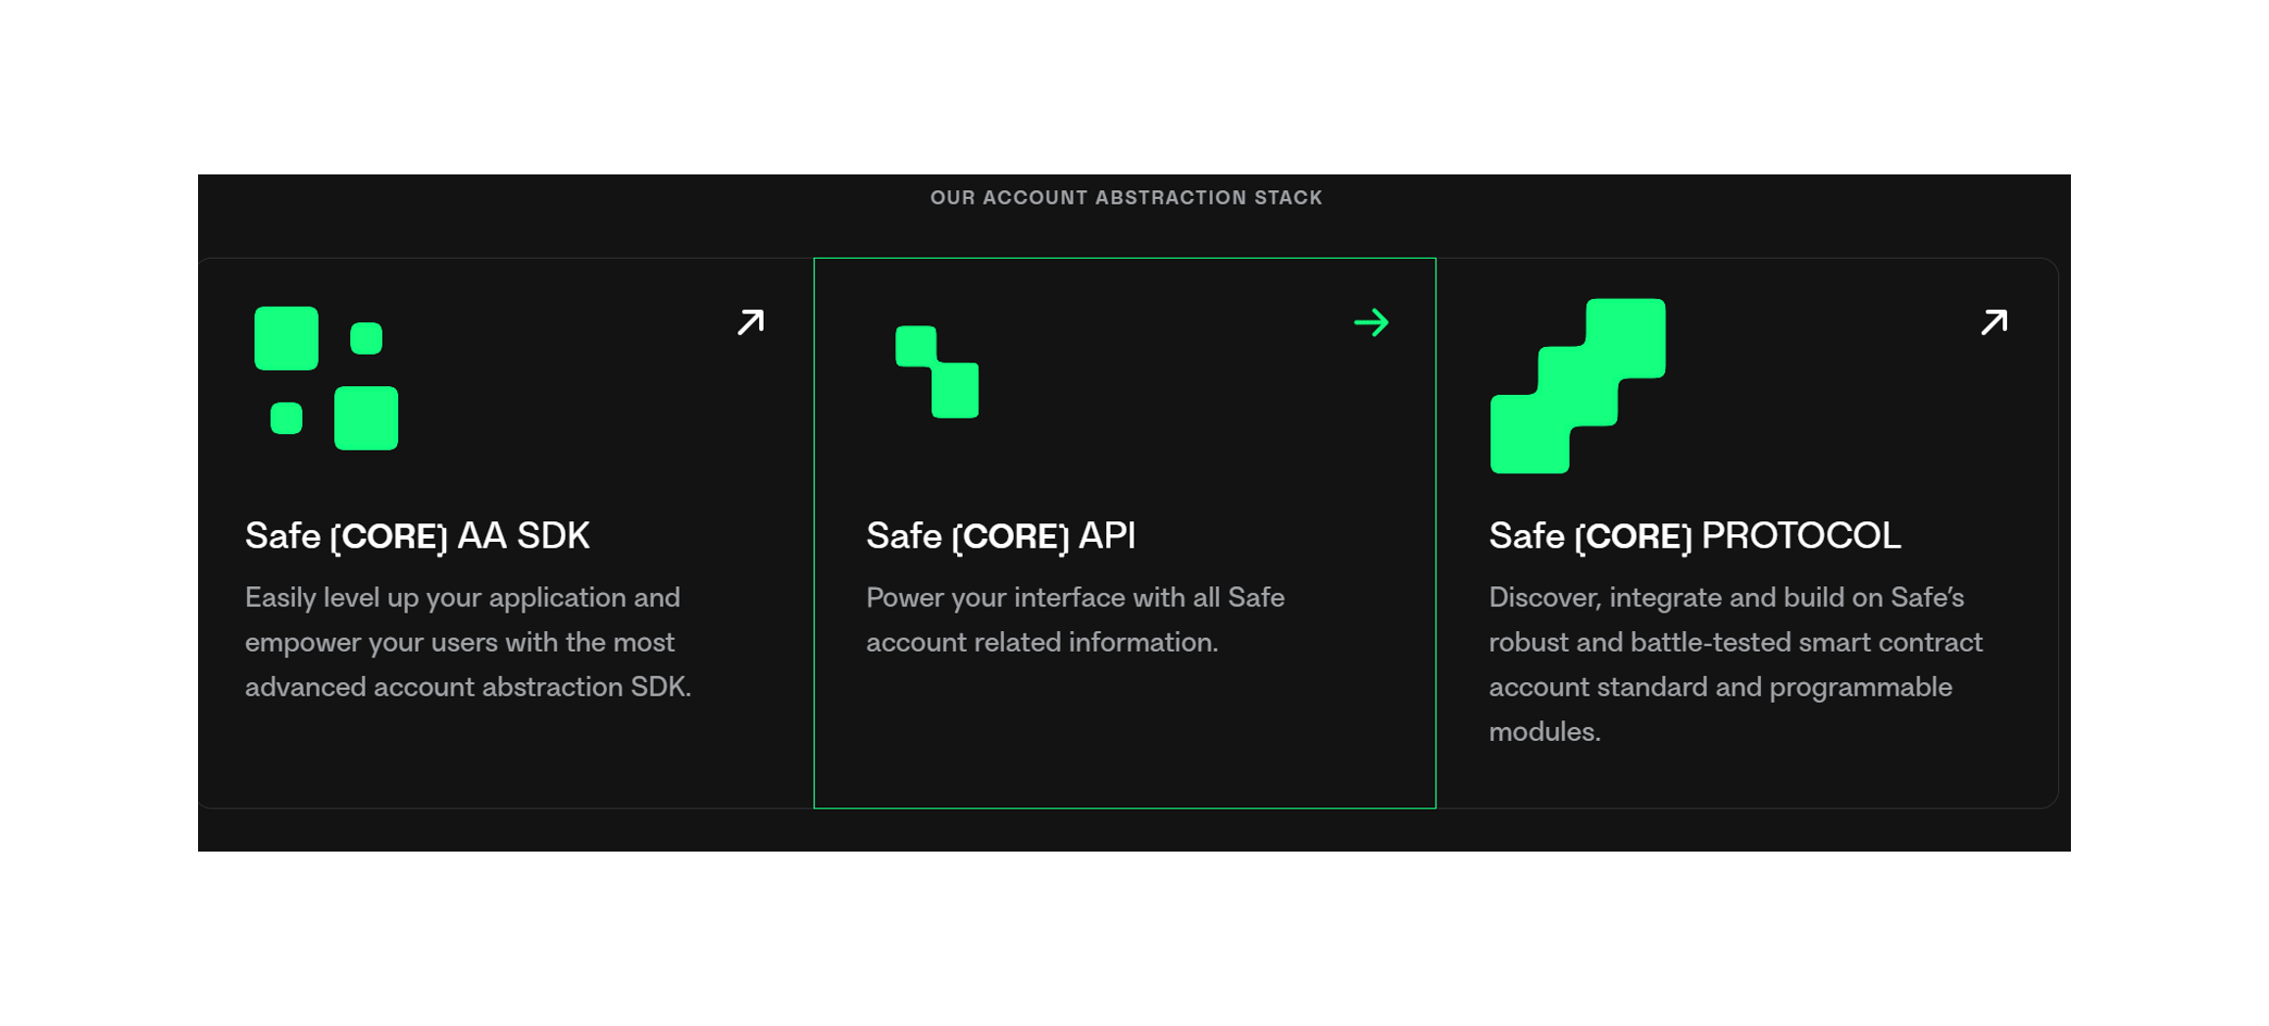
Task: Click the large bottom-right square in SDK logo
Action: pyautogui.click(x=366, y=418)
